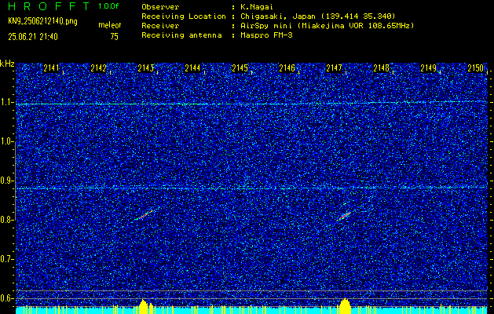
Task: Click the Observer label
Action: [x=160, y=6]
